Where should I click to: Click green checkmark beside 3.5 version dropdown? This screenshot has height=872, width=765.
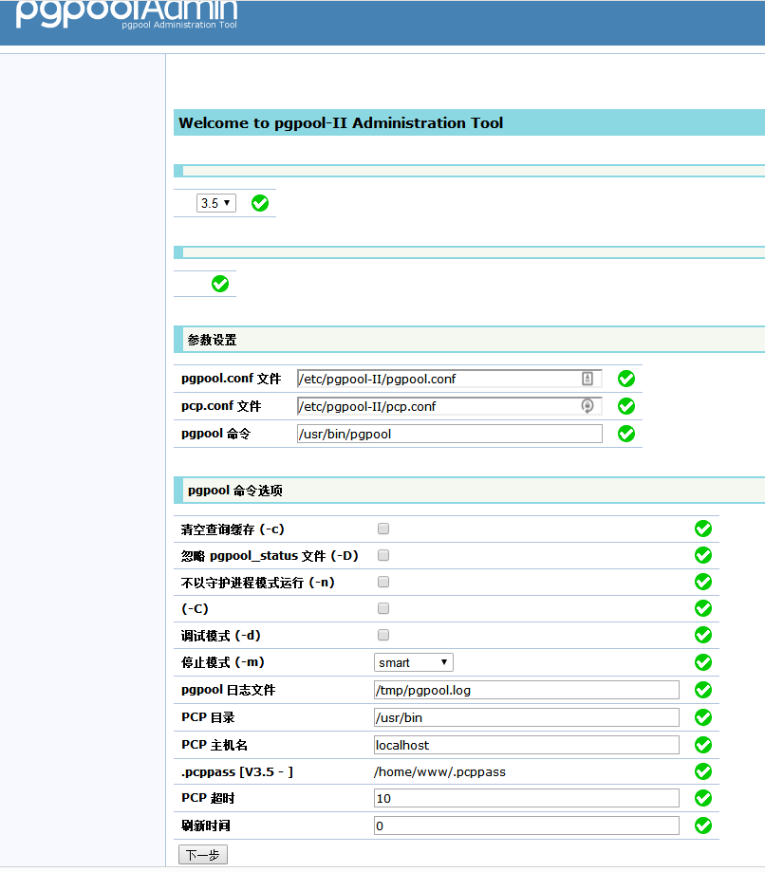click(260, 203)
